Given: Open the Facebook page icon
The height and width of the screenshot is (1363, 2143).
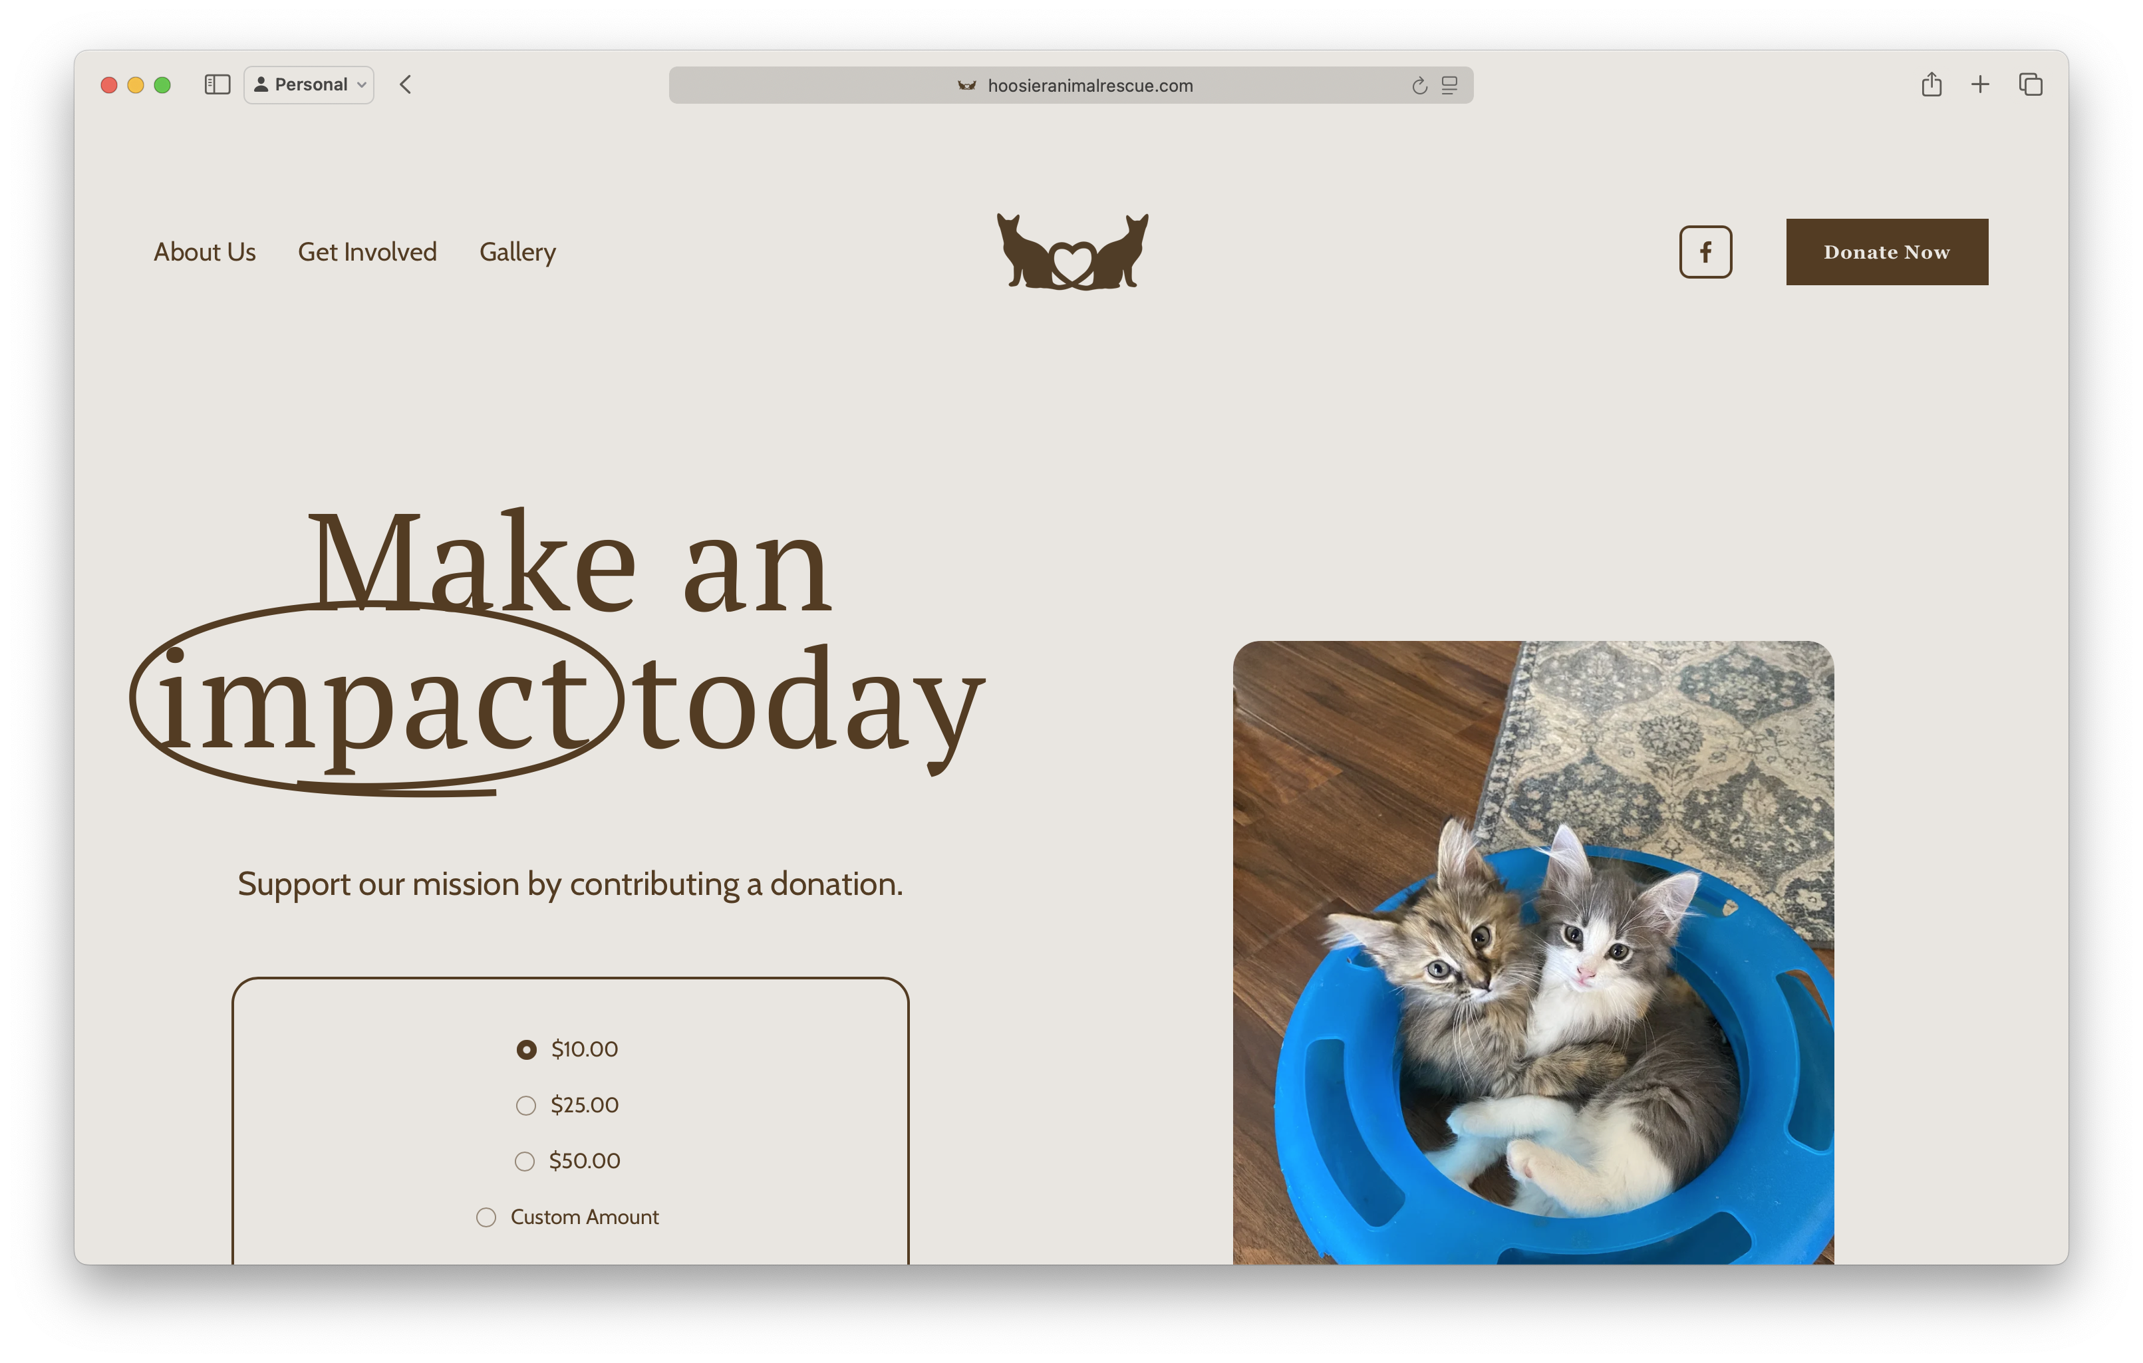Looking at the screenshot, I should tap(1705, 252).
